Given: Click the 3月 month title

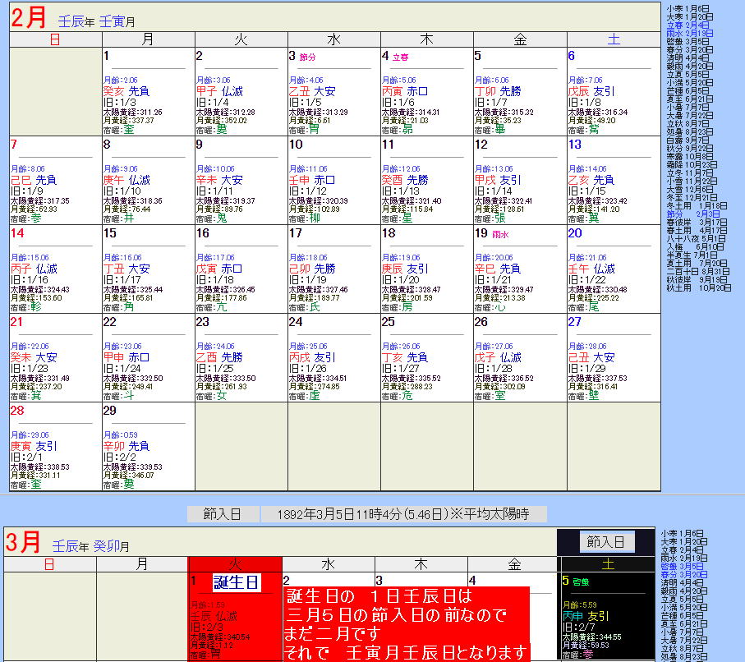Looking at the screenshot, I should 25,543.
